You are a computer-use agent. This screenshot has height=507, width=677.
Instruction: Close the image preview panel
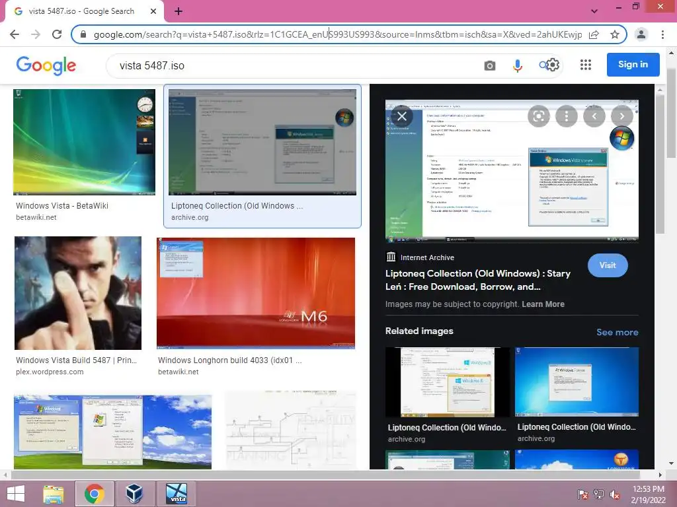[x=402, y=116]
